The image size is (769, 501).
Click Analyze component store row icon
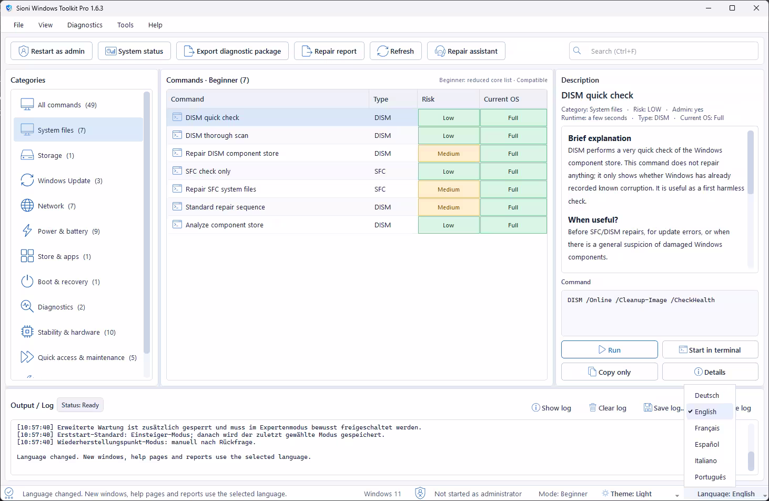[177, 225]
